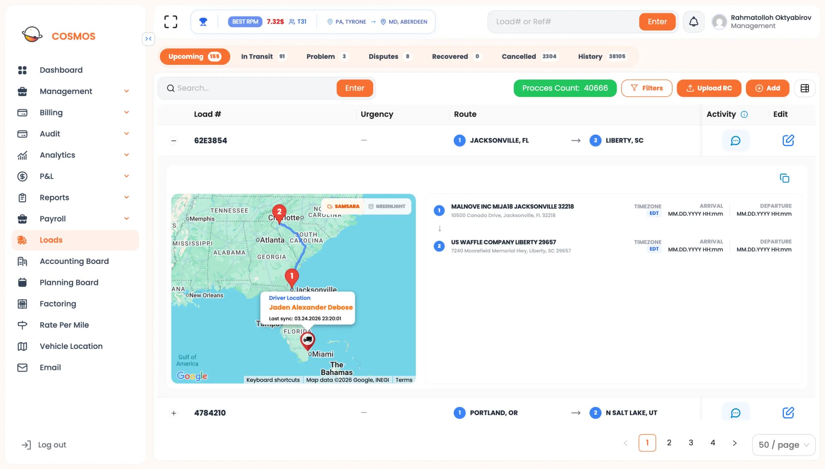Click the truck marker on map

click(x=307, y=340)
